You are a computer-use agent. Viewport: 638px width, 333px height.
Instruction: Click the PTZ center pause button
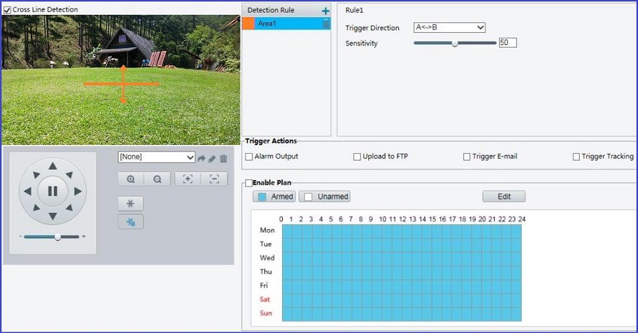tap(52, 191)
